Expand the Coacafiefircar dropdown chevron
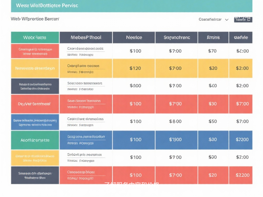Image resolution: width=263 pixels, height=197 pixels. click(227, 19)
